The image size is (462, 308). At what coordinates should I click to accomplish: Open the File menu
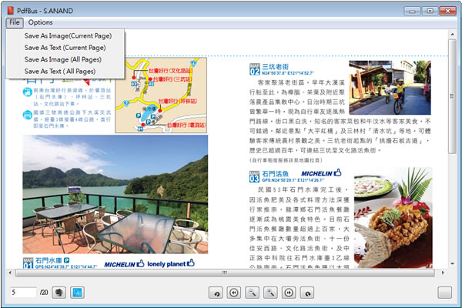coord(14,22)
